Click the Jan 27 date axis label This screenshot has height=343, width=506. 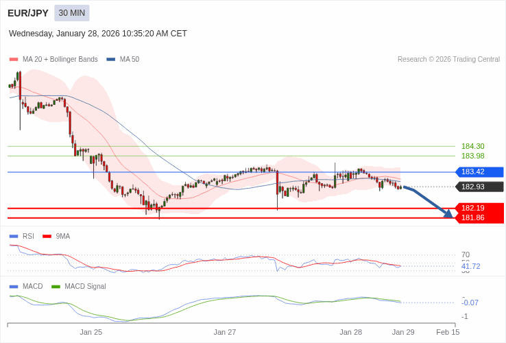pyautogui.click(x=225, y=332)
